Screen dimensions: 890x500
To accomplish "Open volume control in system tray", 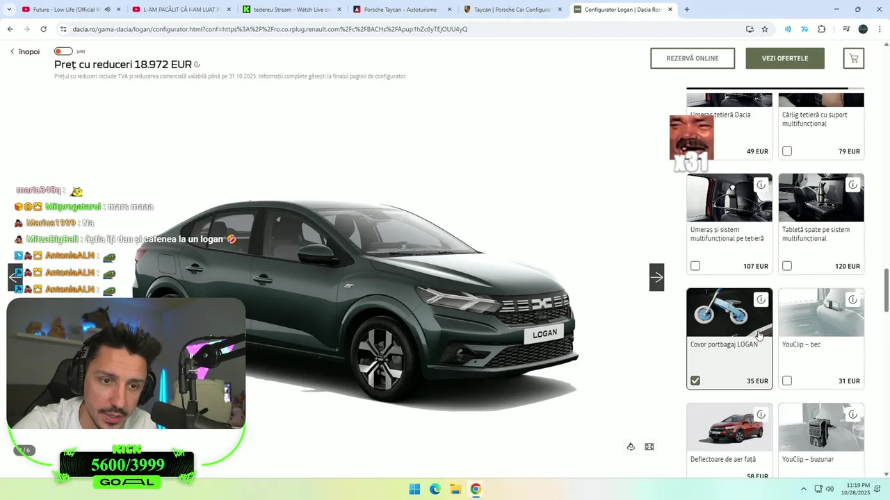I will (830, 489).
